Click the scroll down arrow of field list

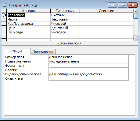[136, 38]
